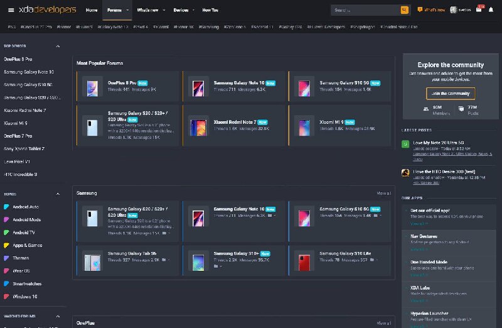Click View all in OnePlus section

pos(383,323)
